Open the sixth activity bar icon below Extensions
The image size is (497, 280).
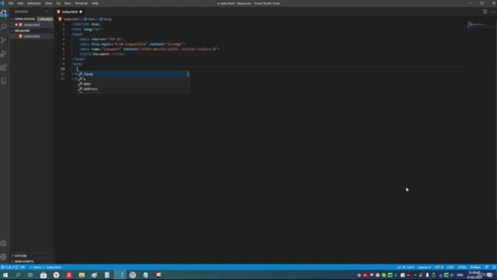(x=4, y=81)
